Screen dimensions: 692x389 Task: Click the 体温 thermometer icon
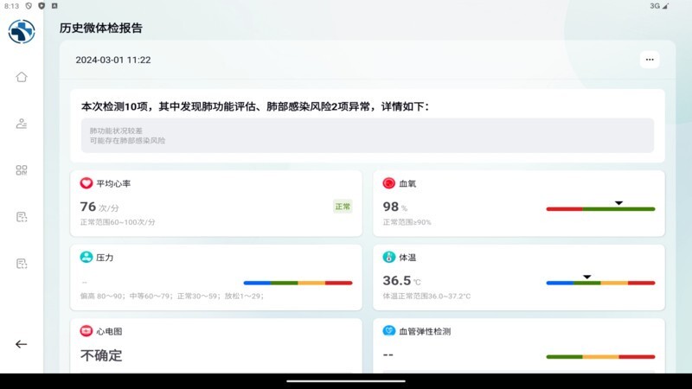click(389, 258)
